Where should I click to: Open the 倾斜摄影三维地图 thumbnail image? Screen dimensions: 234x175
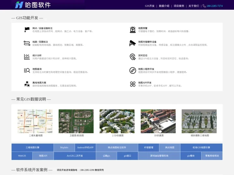coord(199,121)
